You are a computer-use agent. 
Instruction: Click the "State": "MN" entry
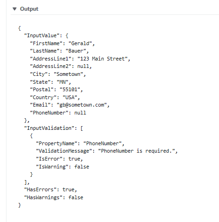click(x=51, y=82)
